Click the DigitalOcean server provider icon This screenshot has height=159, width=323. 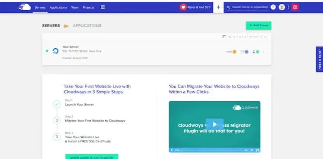point(55,51)
